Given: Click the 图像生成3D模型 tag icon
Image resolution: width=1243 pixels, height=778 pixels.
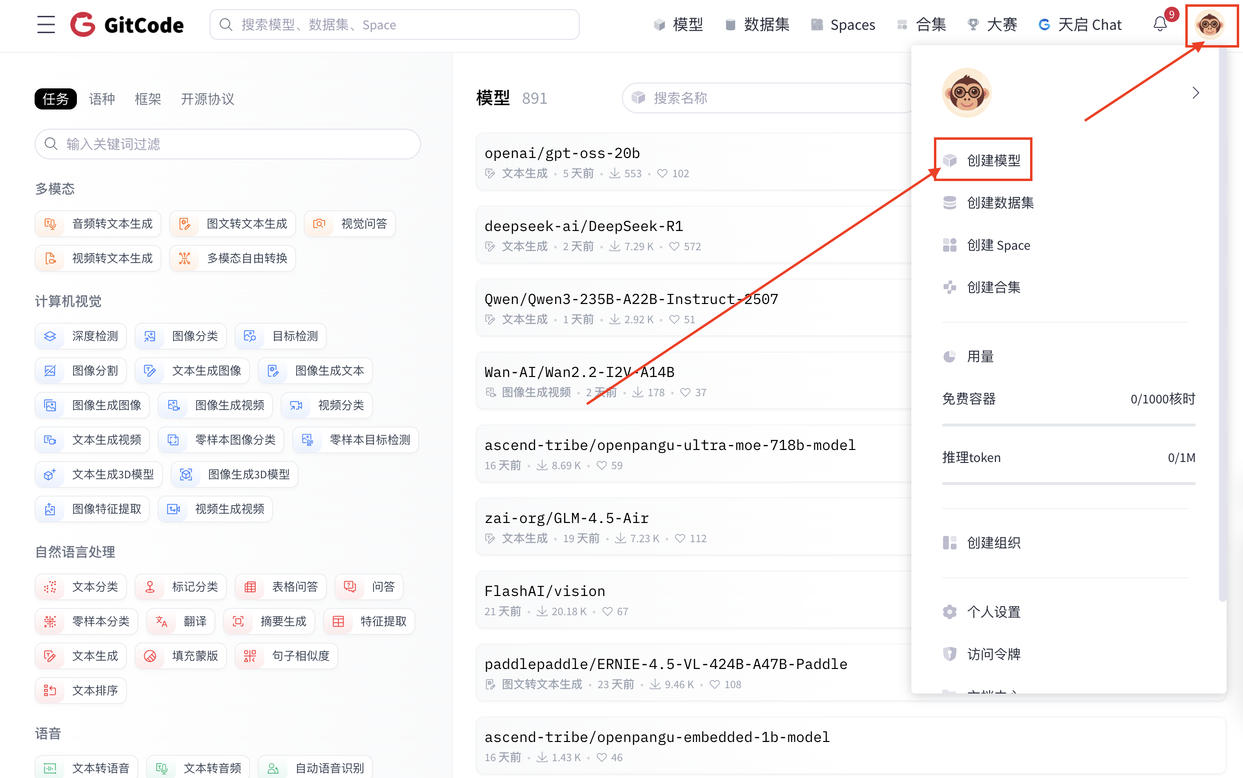Looking at the screenshot, I should pyautogui.click(x=186, y=474).
